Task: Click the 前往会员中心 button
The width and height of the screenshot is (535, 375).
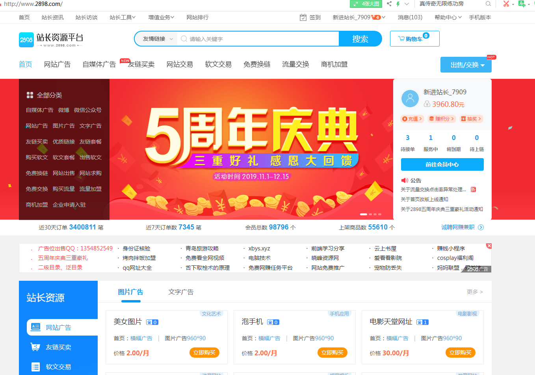Action: click(x=442, y=164)
